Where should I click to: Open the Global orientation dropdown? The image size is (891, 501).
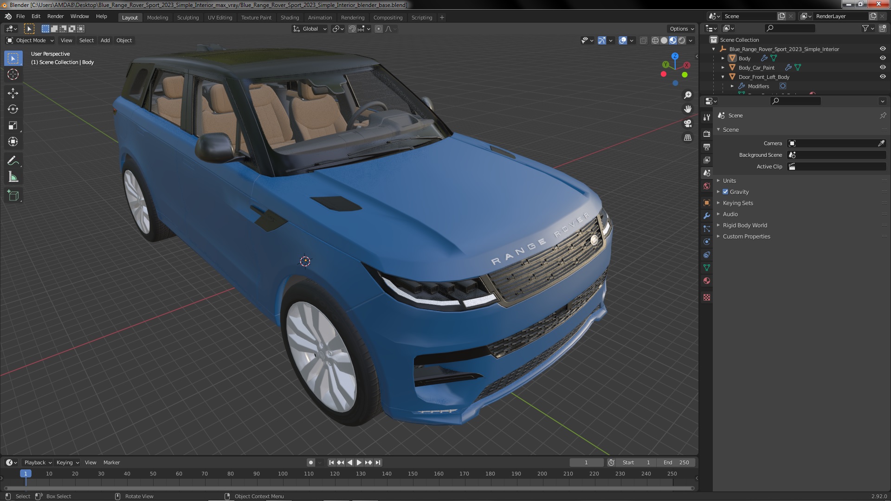coord(310,29)
